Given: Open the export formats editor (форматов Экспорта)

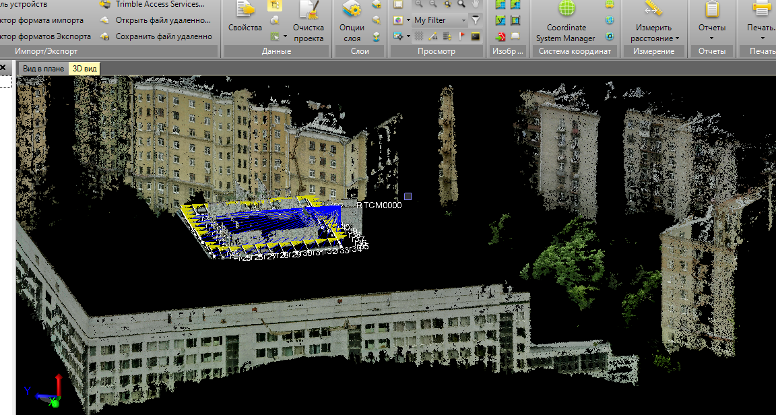Looking at the screenshot, I should pyautogui.click(x=46, y=36).
